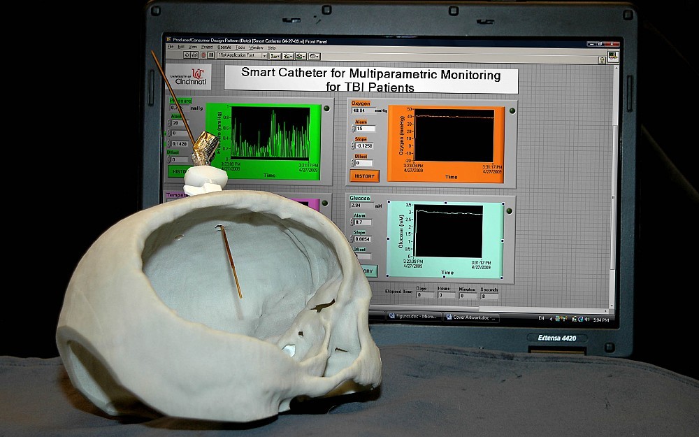Open the Application Font dropdown

pyautogui.click(x=242, y=56)
